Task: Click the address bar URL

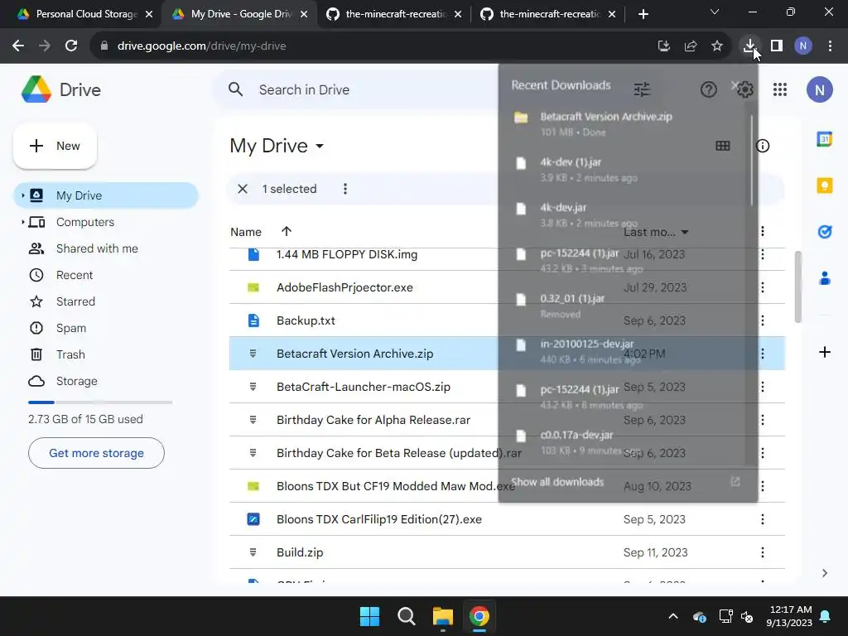Action: pyautogui.click(x=202, y=46)
